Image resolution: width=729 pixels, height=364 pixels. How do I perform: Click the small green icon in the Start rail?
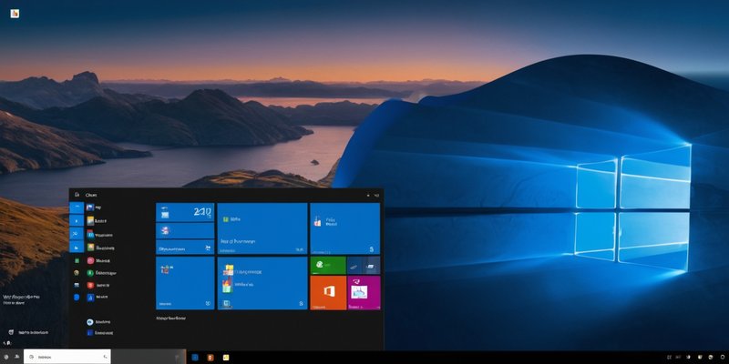[77, 260]
